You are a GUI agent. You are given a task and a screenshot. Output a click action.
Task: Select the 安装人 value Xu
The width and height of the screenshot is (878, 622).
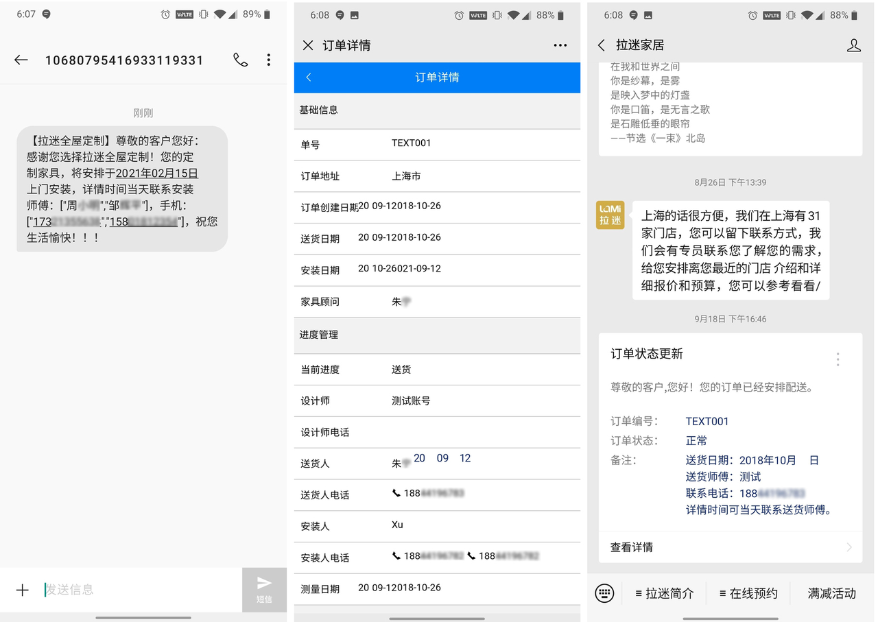(x=397, y=525)
